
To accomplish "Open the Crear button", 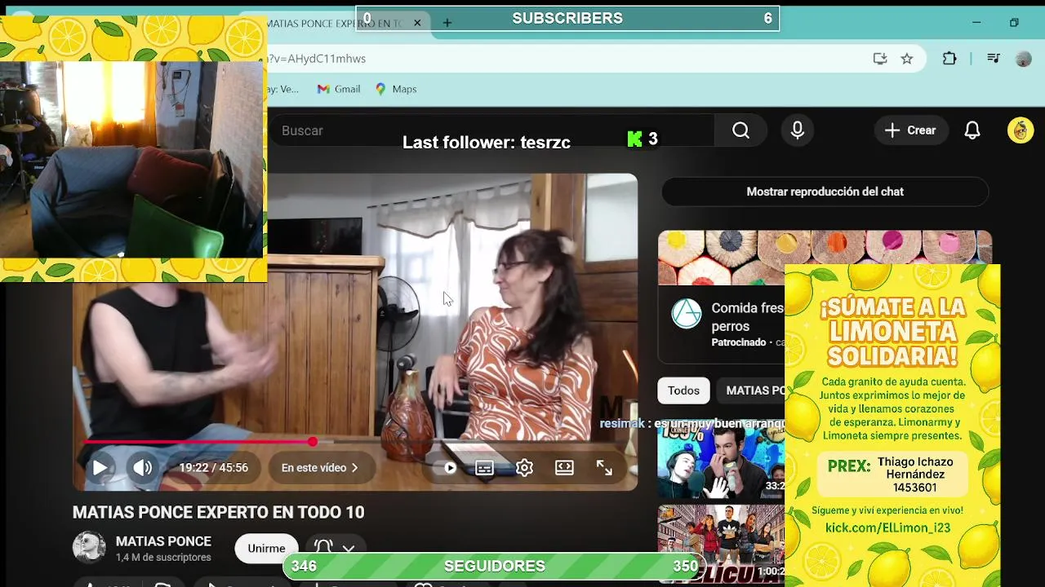I will [x=910, y=130].
